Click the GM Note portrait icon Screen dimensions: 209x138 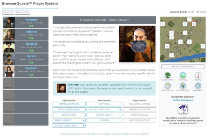point(61,88)
